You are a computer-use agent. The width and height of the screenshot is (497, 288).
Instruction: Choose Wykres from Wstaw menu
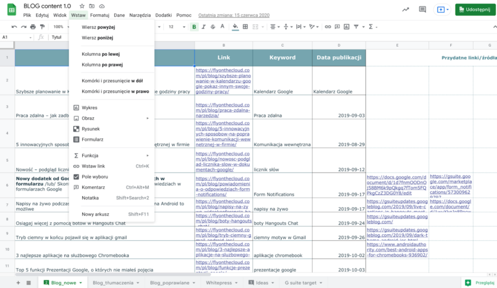(x=112, y=108)
